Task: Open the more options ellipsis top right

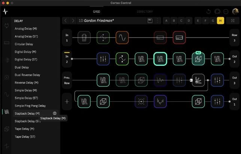Action: (226, 12)
